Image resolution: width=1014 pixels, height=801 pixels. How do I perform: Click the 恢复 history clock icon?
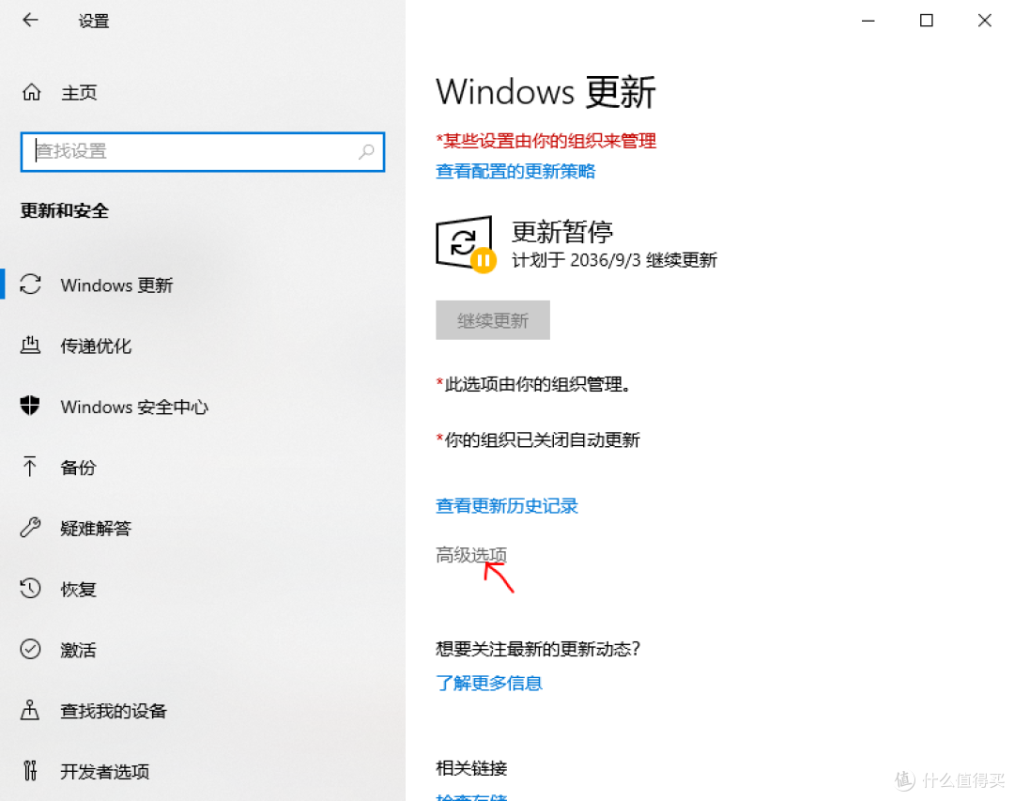click(x=30, y=588)
